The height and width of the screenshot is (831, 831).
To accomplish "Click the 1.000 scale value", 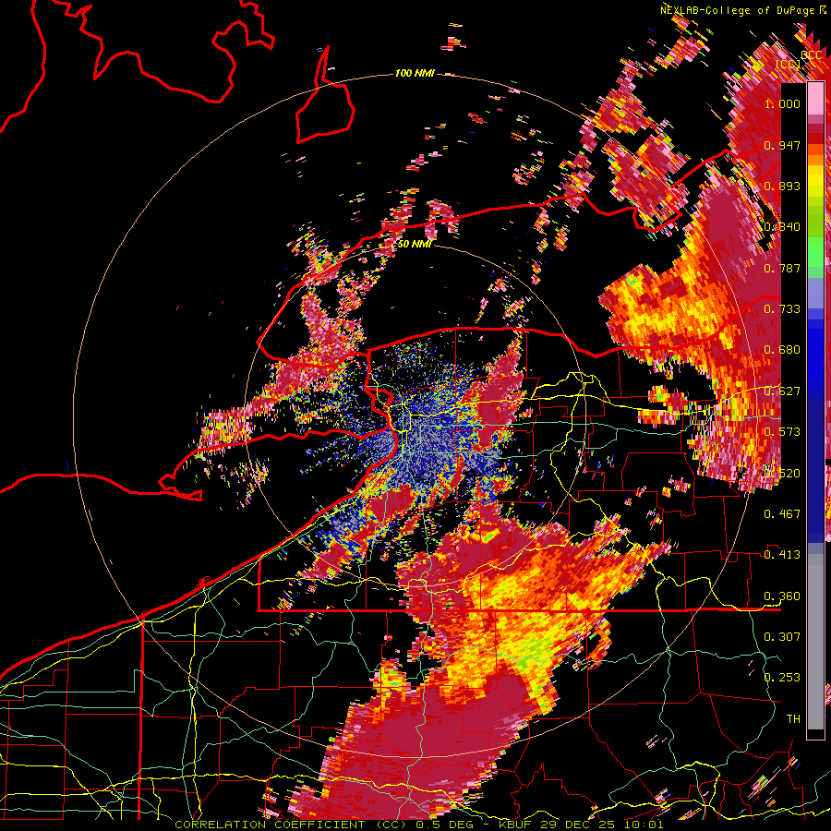I will (782, 103).
